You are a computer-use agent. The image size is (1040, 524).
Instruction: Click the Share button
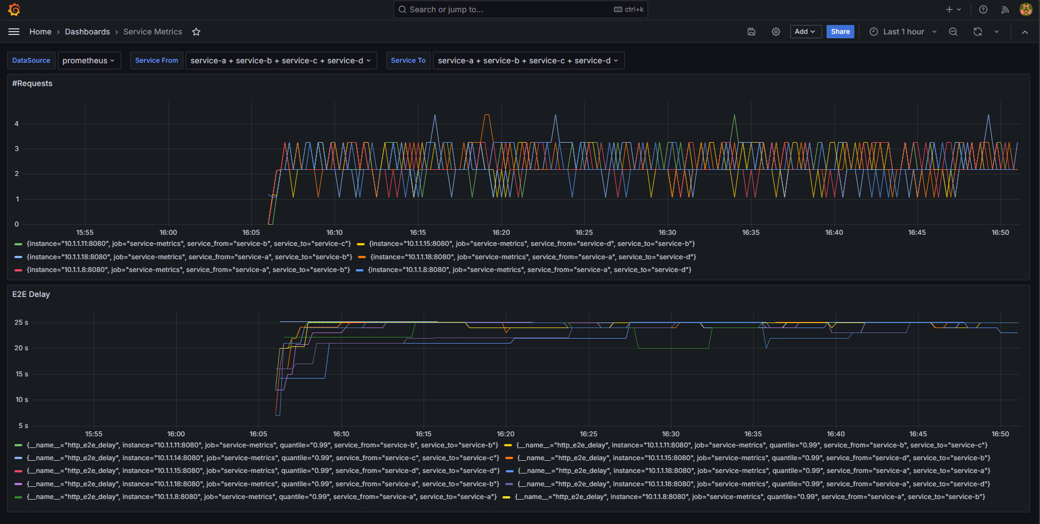click(x=840, y=32)
